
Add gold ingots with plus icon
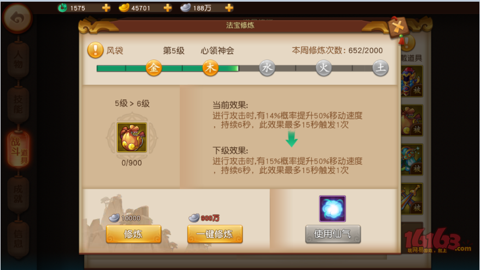[x=167, y=8]
